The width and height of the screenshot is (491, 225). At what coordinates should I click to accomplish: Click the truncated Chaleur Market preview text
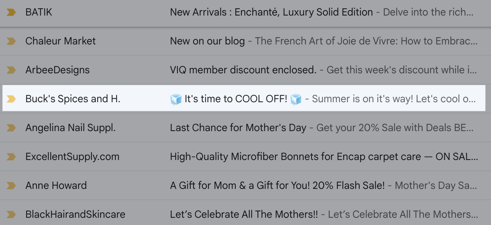tap(366, 41)
